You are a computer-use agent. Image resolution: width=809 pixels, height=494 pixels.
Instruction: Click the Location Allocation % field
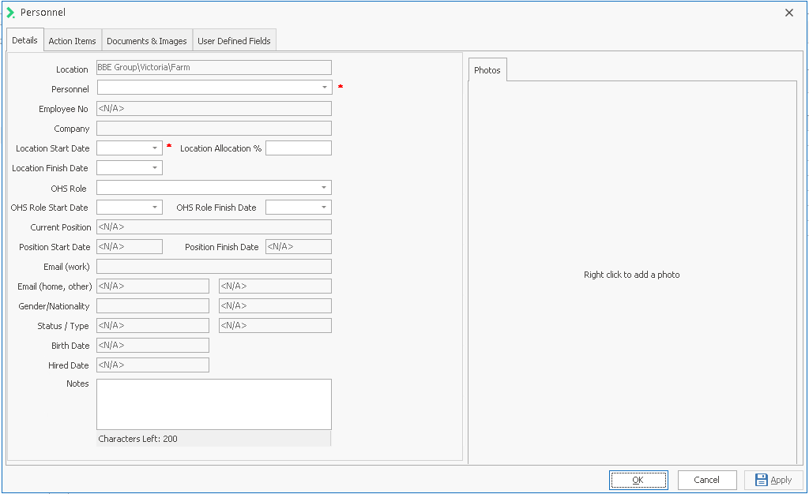299,148
